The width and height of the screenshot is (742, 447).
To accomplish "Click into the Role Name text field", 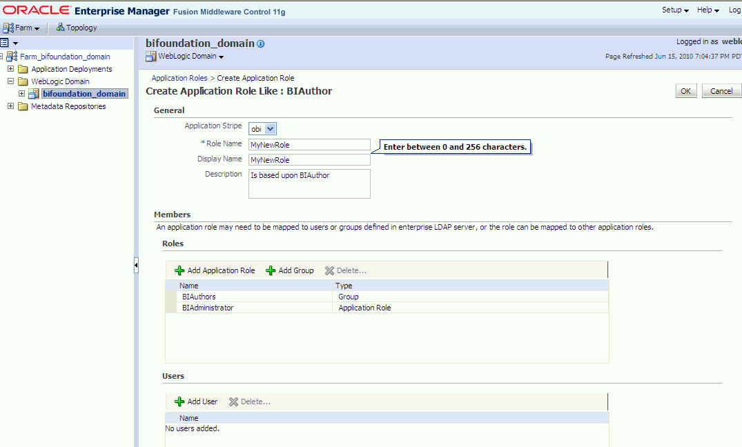I will pos(309,145).
